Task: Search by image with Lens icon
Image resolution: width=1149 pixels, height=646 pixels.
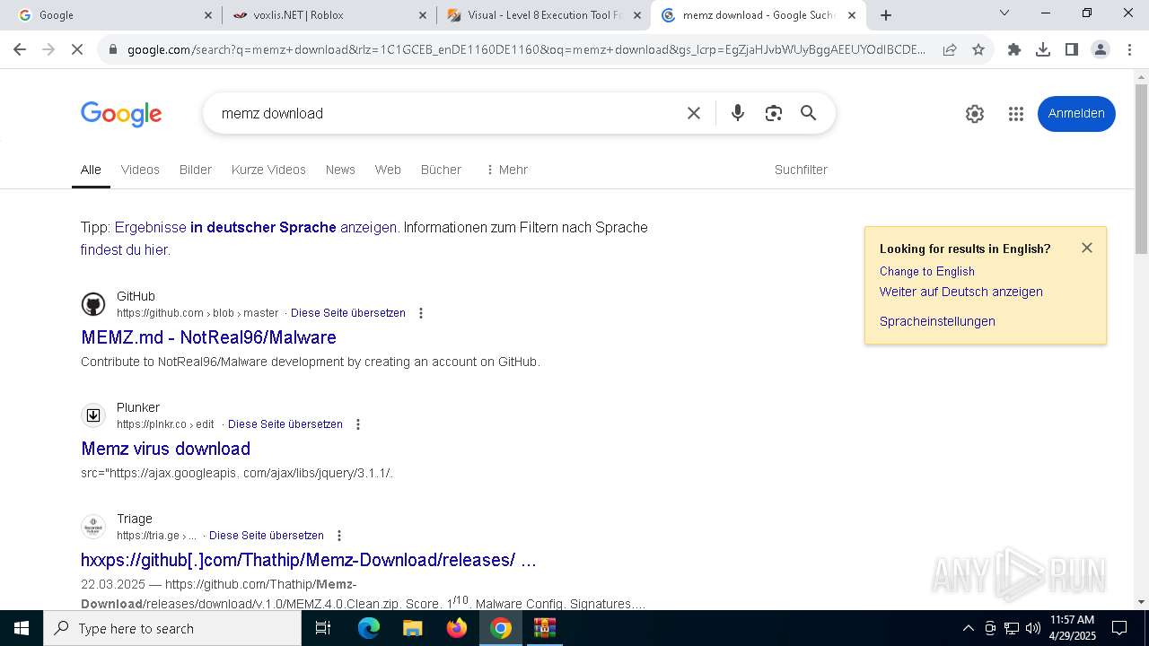Action: coord(774,113)
